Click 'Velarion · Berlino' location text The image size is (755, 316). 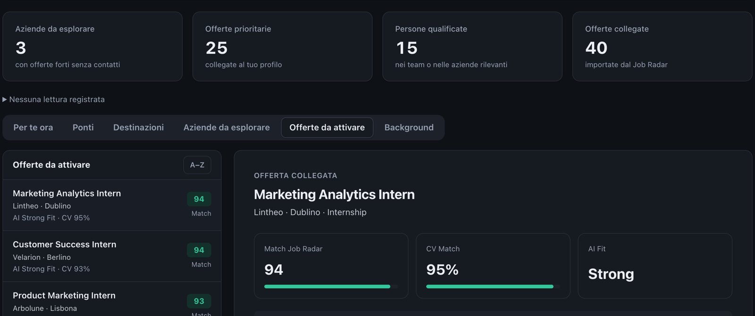point(42,258)
